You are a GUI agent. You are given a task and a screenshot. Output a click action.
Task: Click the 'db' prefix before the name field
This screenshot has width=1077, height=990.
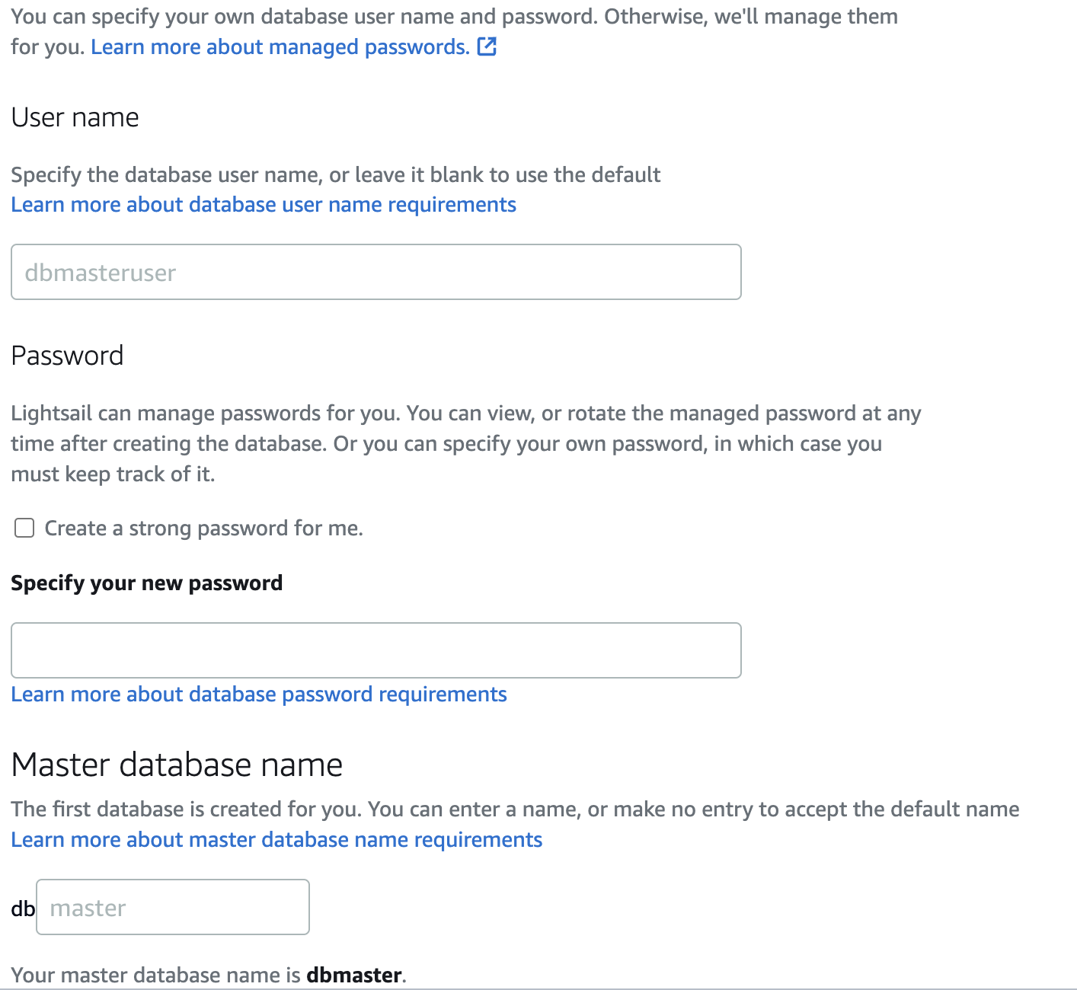click(23, 909)
